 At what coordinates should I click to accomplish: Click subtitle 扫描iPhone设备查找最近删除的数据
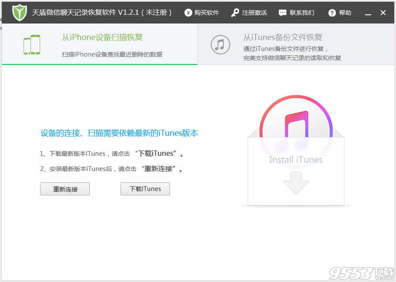click(112, 54)
